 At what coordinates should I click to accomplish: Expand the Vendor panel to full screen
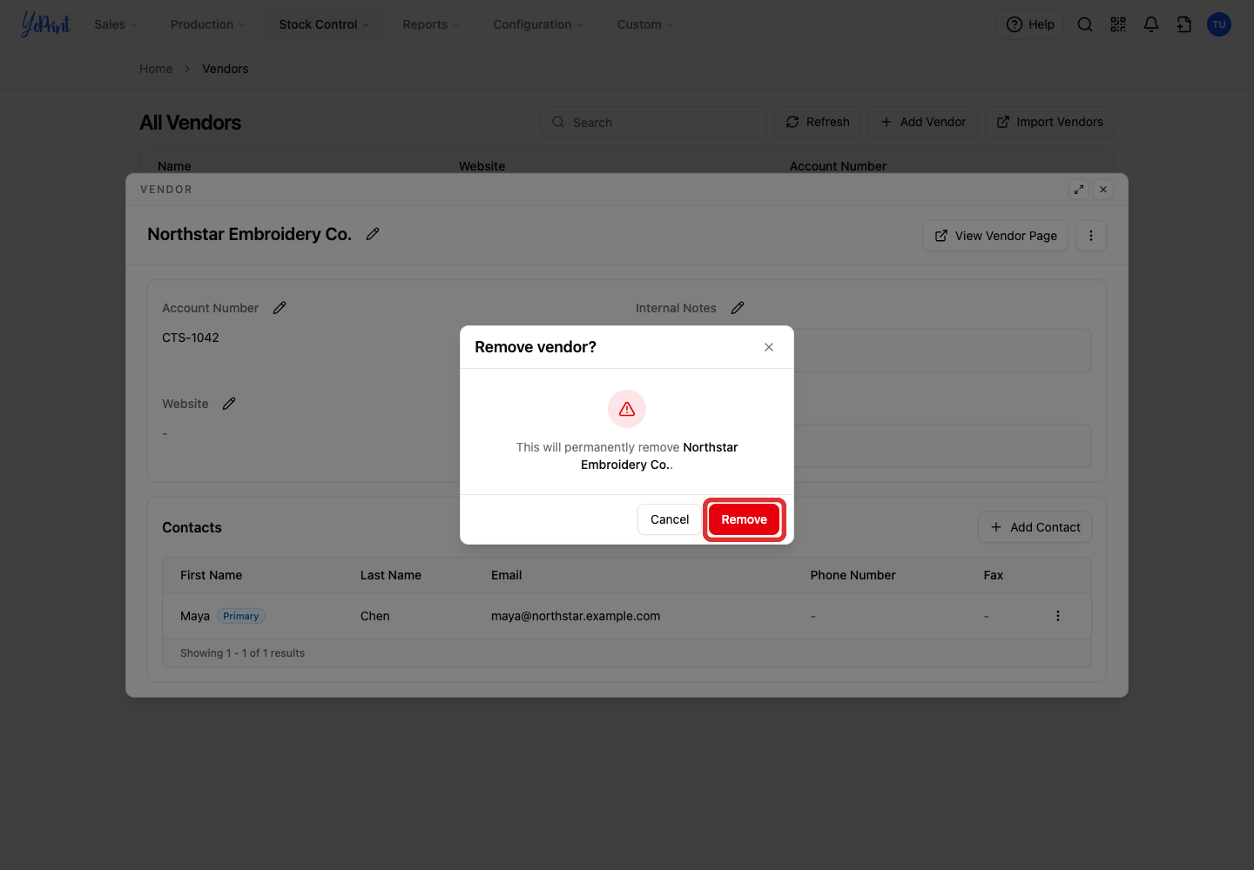1079,190
